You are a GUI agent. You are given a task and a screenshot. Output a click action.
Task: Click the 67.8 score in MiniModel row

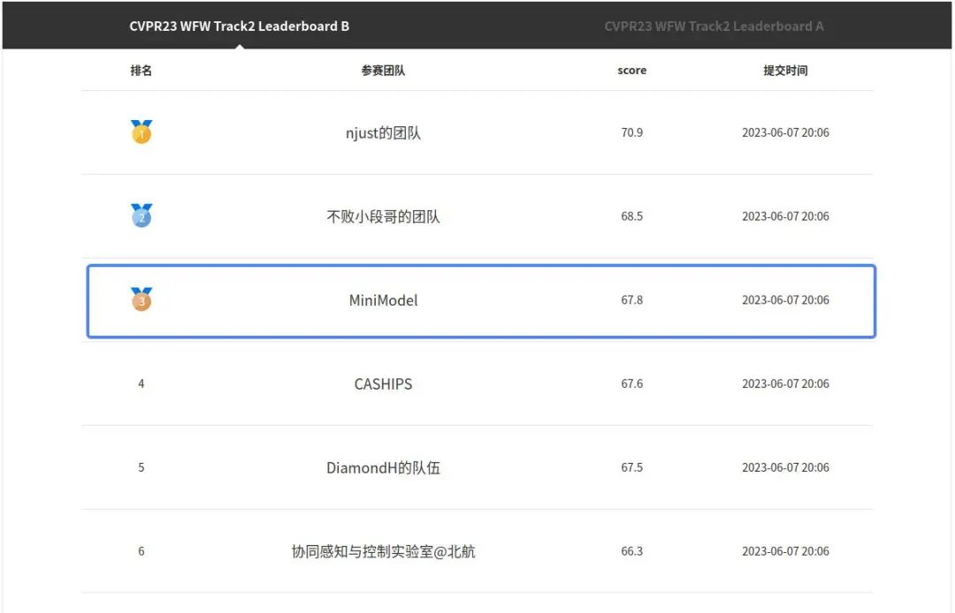pos(631,300)
